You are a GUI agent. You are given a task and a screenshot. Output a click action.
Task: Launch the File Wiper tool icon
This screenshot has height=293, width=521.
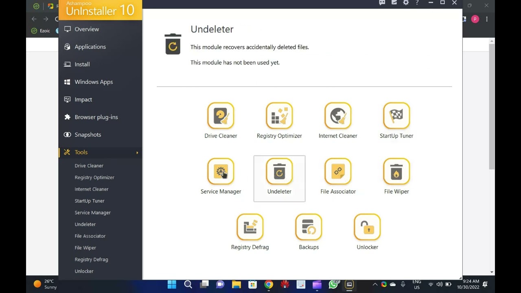396,171
